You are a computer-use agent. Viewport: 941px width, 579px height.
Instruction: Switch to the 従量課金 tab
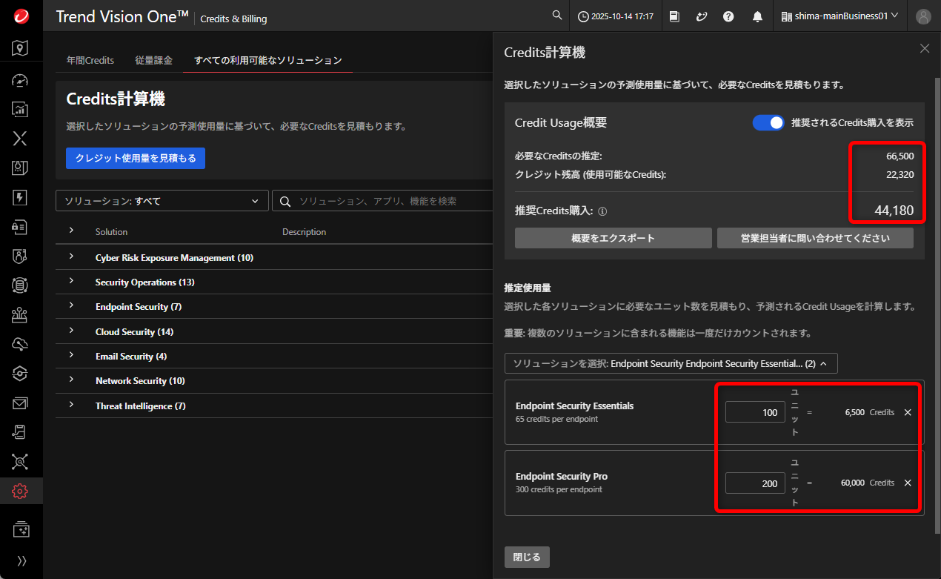click(153, 60)
